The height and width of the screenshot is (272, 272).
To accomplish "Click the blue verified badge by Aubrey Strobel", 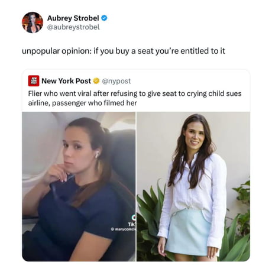I will pyautogui.click(x=104, y=18).
